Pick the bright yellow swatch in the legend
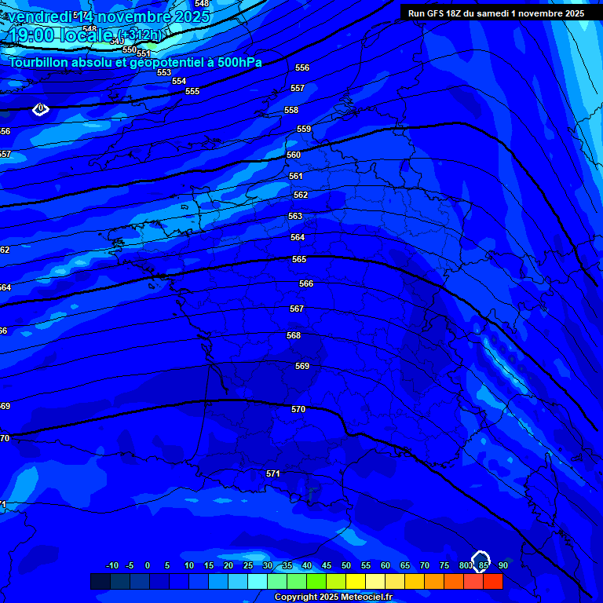The width and height of the screenshot is (603, 603). click(355, 582)
